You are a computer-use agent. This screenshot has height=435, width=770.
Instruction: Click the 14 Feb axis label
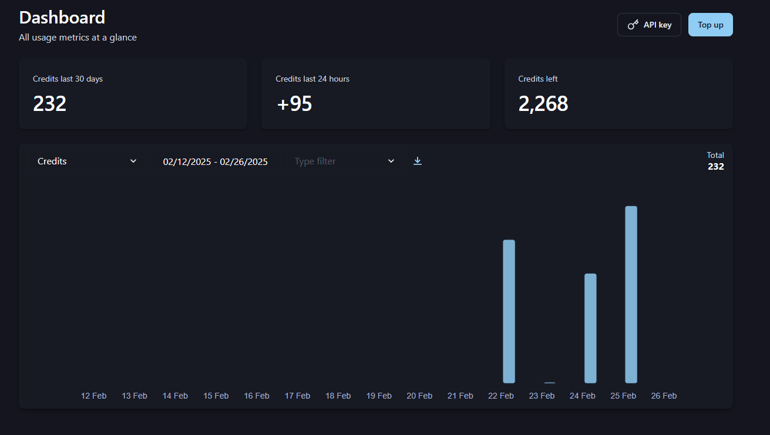coord(175,396)
